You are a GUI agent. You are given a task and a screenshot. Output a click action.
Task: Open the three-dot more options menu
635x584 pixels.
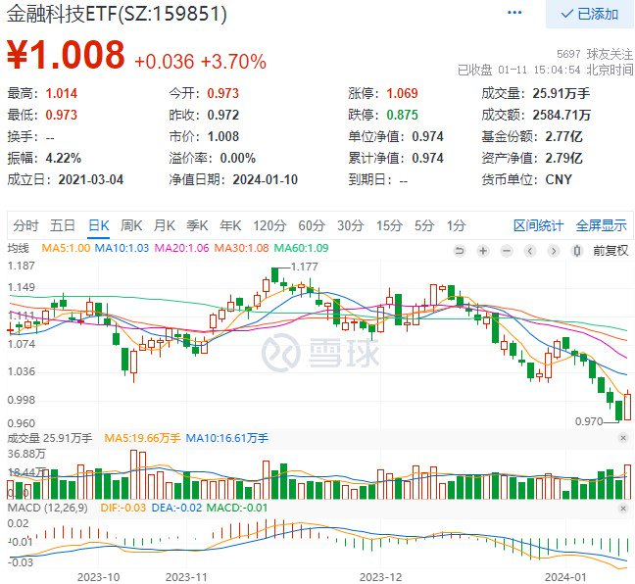514,13
